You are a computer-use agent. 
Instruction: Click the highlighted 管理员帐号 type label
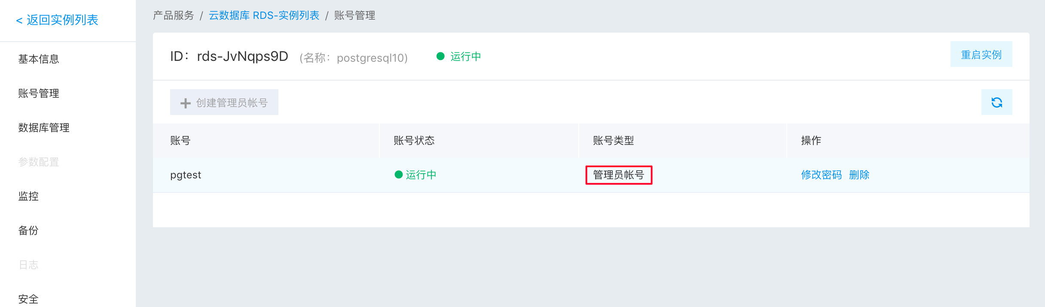coord(619,175)
